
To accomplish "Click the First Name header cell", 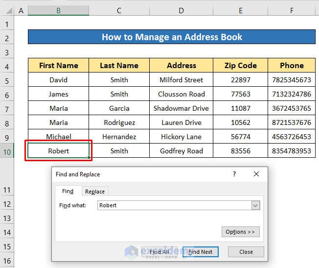I will point(58,65).
